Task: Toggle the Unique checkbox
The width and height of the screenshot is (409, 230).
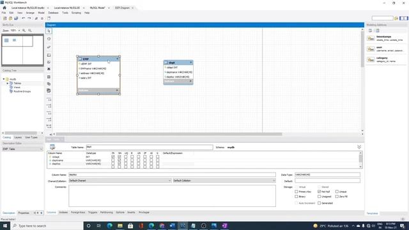Action: point(337,192)
